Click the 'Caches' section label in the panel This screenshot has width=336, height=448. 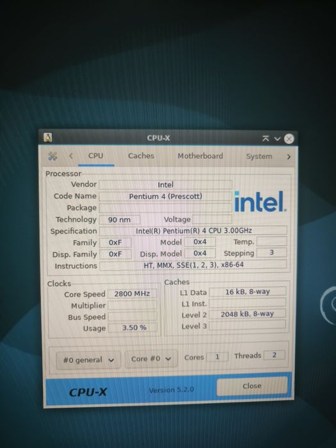click(177, 282)
